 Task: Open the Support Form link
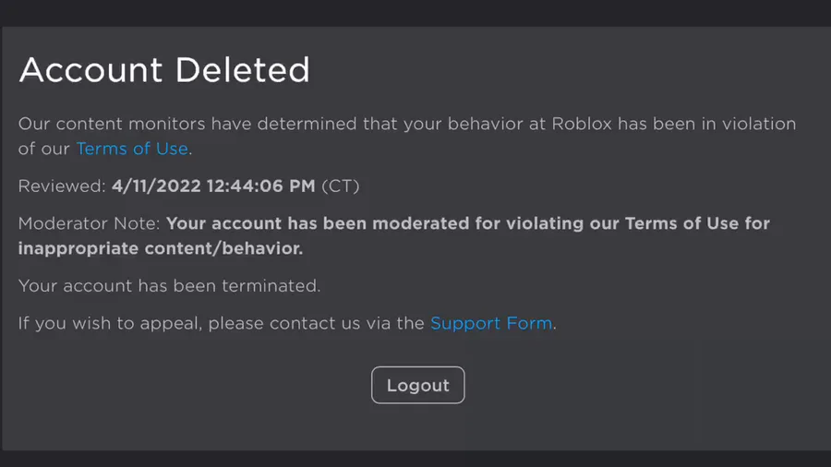click(491, 323)
